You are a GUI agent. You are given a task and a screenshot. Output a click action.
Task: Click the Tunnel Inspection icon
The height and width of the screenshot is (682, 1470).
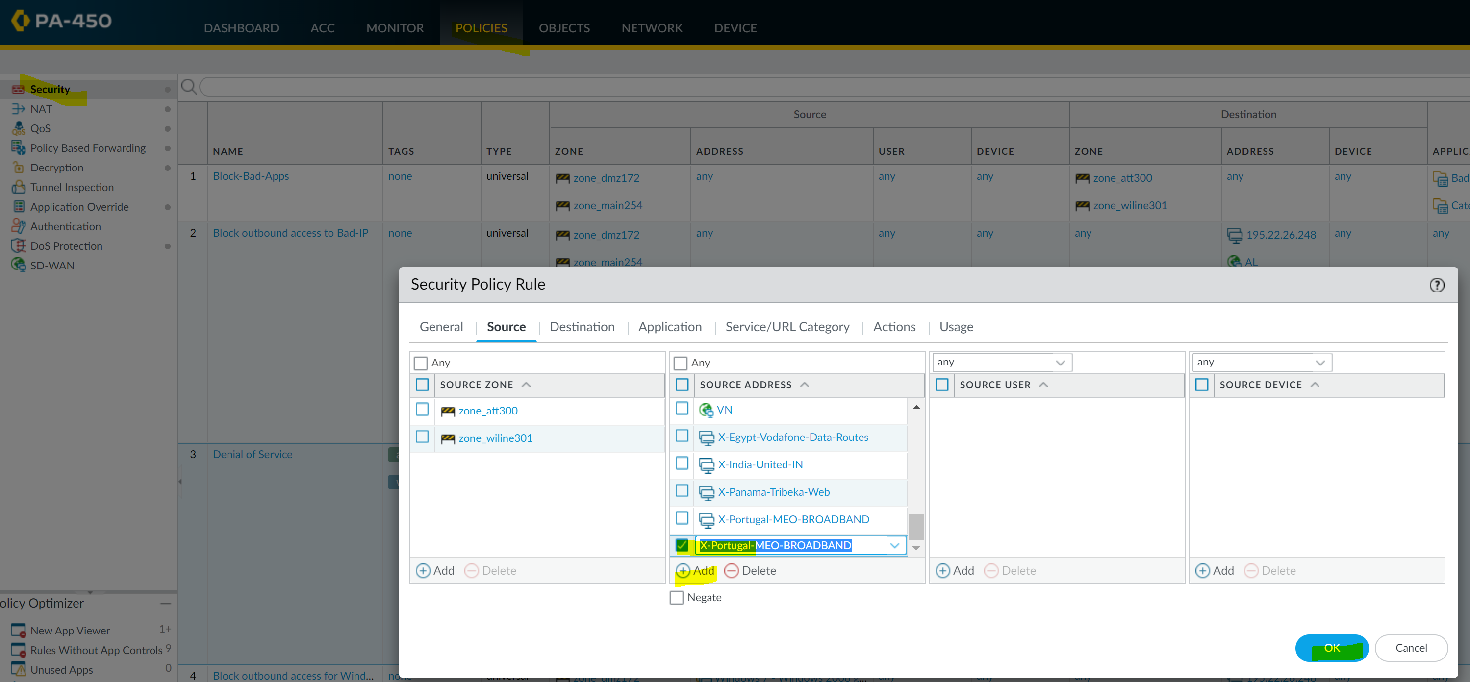pos(18,187)
